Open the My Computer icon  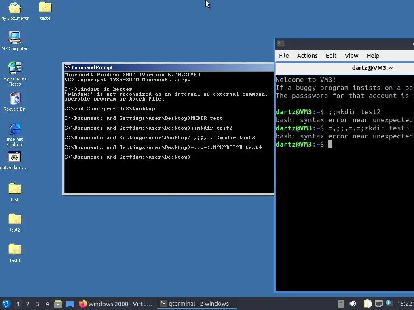click(15, 41)
